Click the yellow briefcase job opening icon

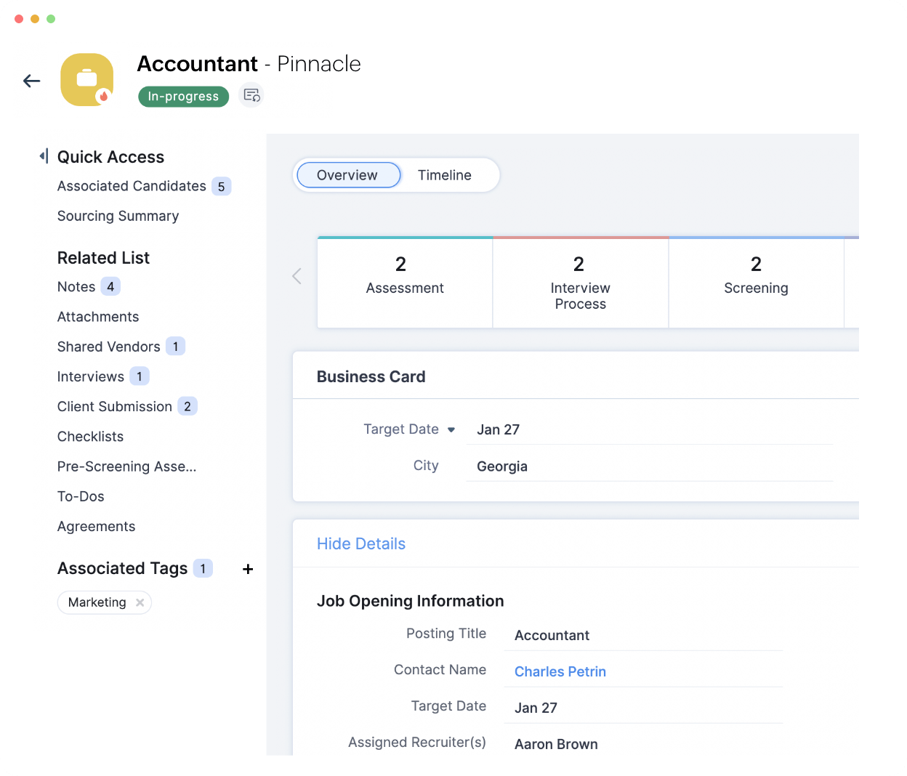coord(87,79)
